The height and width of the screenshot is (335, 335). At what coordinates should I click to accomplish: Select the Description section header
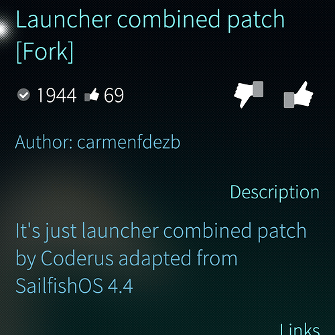[x=275, y=193]
